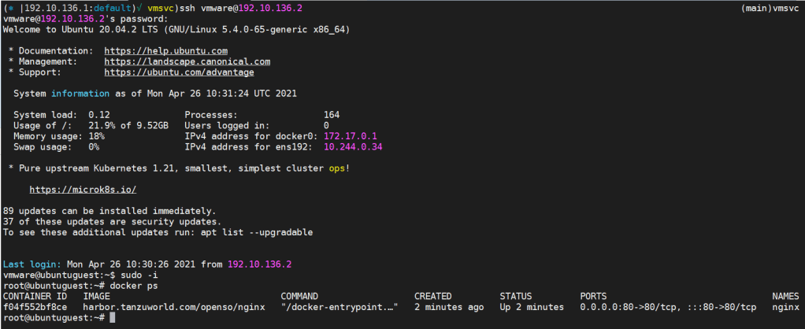Open the landscape.canonical.com management link

pyautogui.click(x=187, y=61)
